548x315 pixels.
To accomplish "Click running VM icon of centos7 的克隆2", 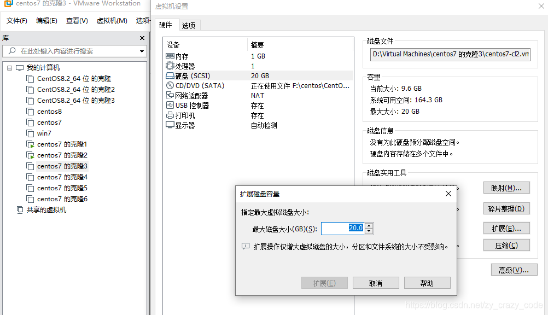I will 31,155.
